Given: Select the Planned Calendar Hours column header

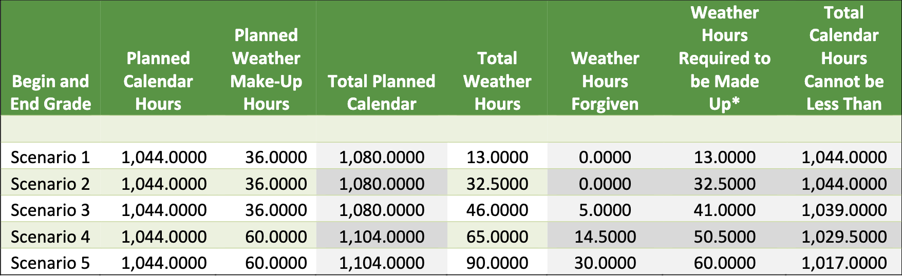Looking at the screenshot, I should (158, 81).
